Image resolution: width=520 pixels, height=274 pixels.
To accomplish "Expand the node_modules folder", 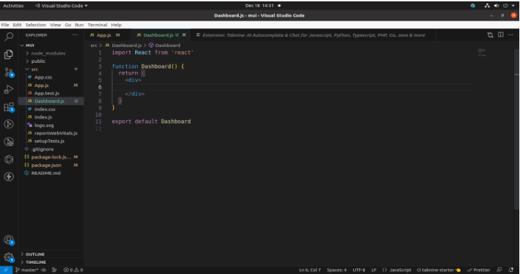I will pyautogui.click(x=48, y=53).
